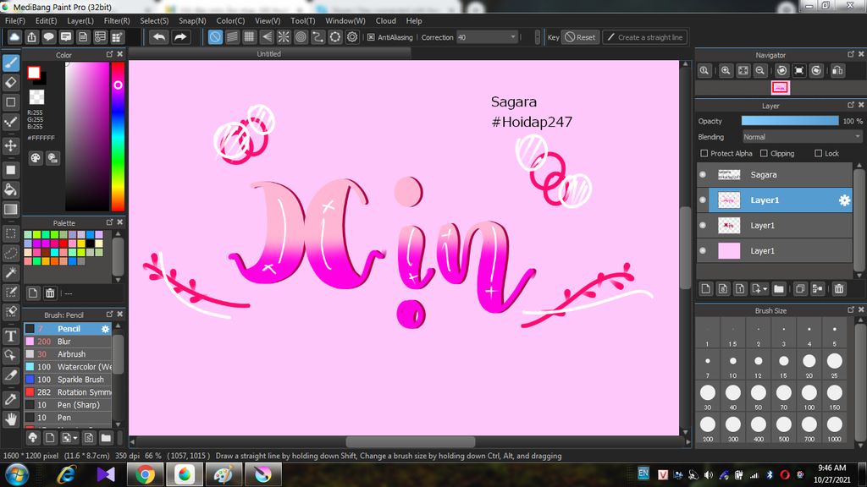Image resolution: width=867 pixels, height=487 pixels.
Task: Click the Redo arrow in toolbar
Action: 180,37
